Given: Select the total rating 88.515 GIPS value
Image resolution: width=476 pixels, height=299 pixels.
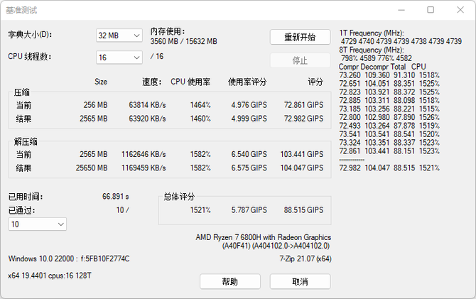Looking at the screenshot, I should [303, 210].
